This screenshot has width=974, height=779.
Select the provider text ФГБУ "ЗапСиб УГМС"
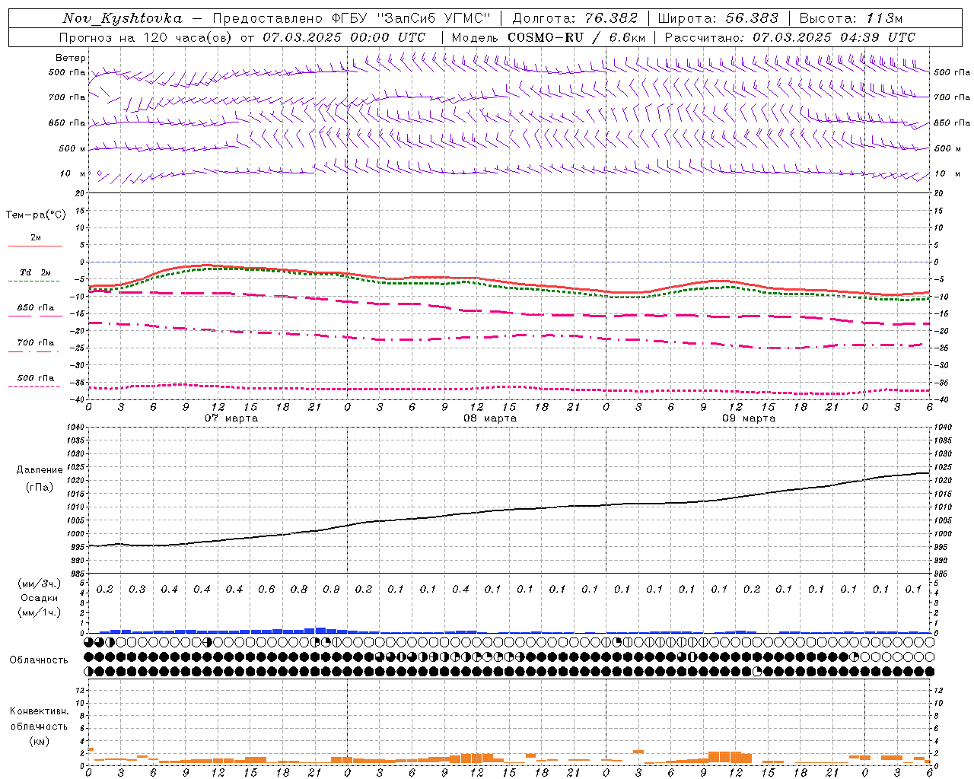click(x=412, y=18)
